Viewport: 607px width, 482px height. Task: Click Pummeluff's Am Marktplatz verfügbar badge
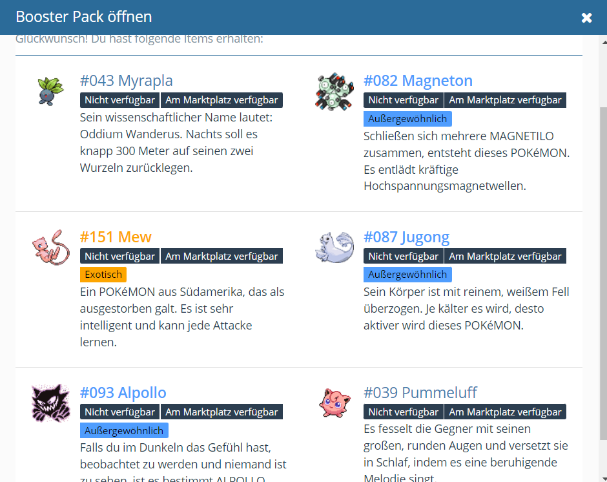click(x=505, y=412)
